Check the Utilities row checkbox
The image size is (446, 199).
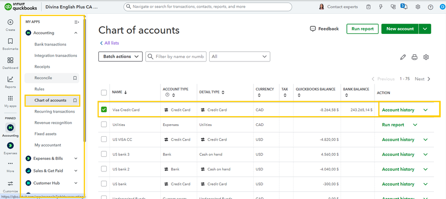104,125
